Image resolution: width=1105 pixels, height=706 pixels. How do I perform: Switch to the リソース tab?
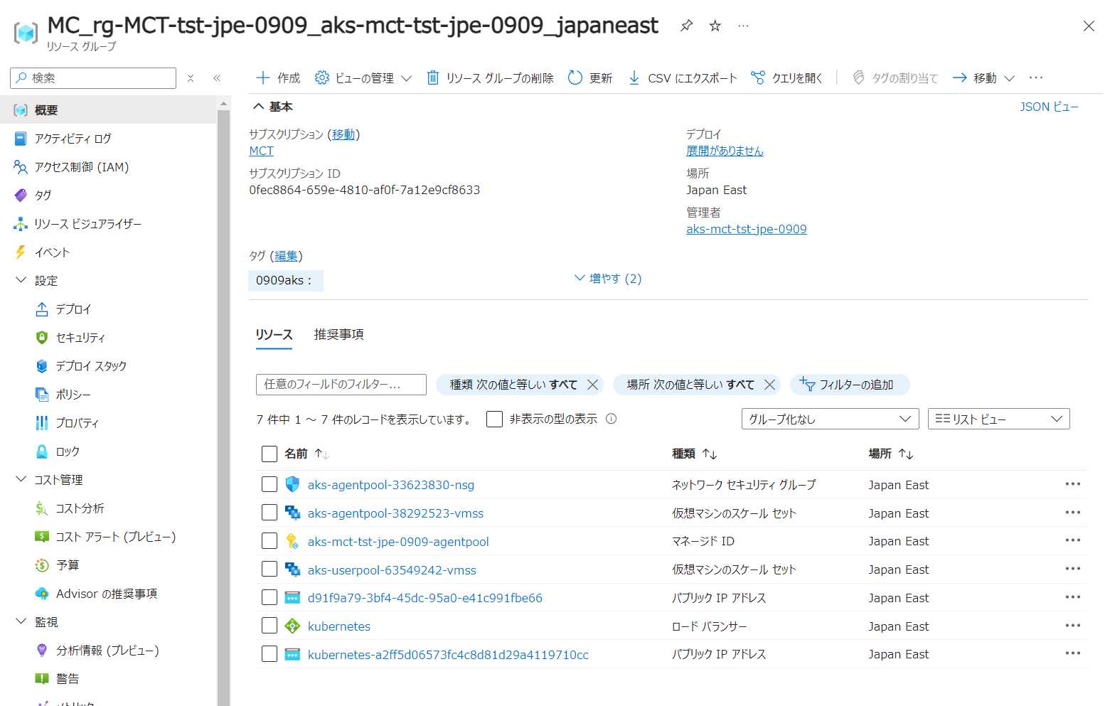[274, 335]
